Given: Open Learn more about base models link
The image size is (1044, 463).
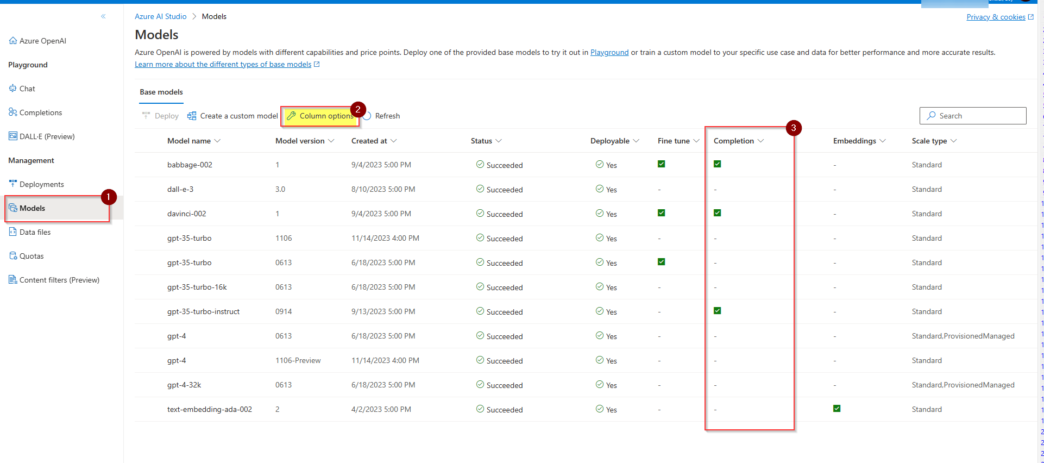Looking at the screenshot, I should [223, 64].
